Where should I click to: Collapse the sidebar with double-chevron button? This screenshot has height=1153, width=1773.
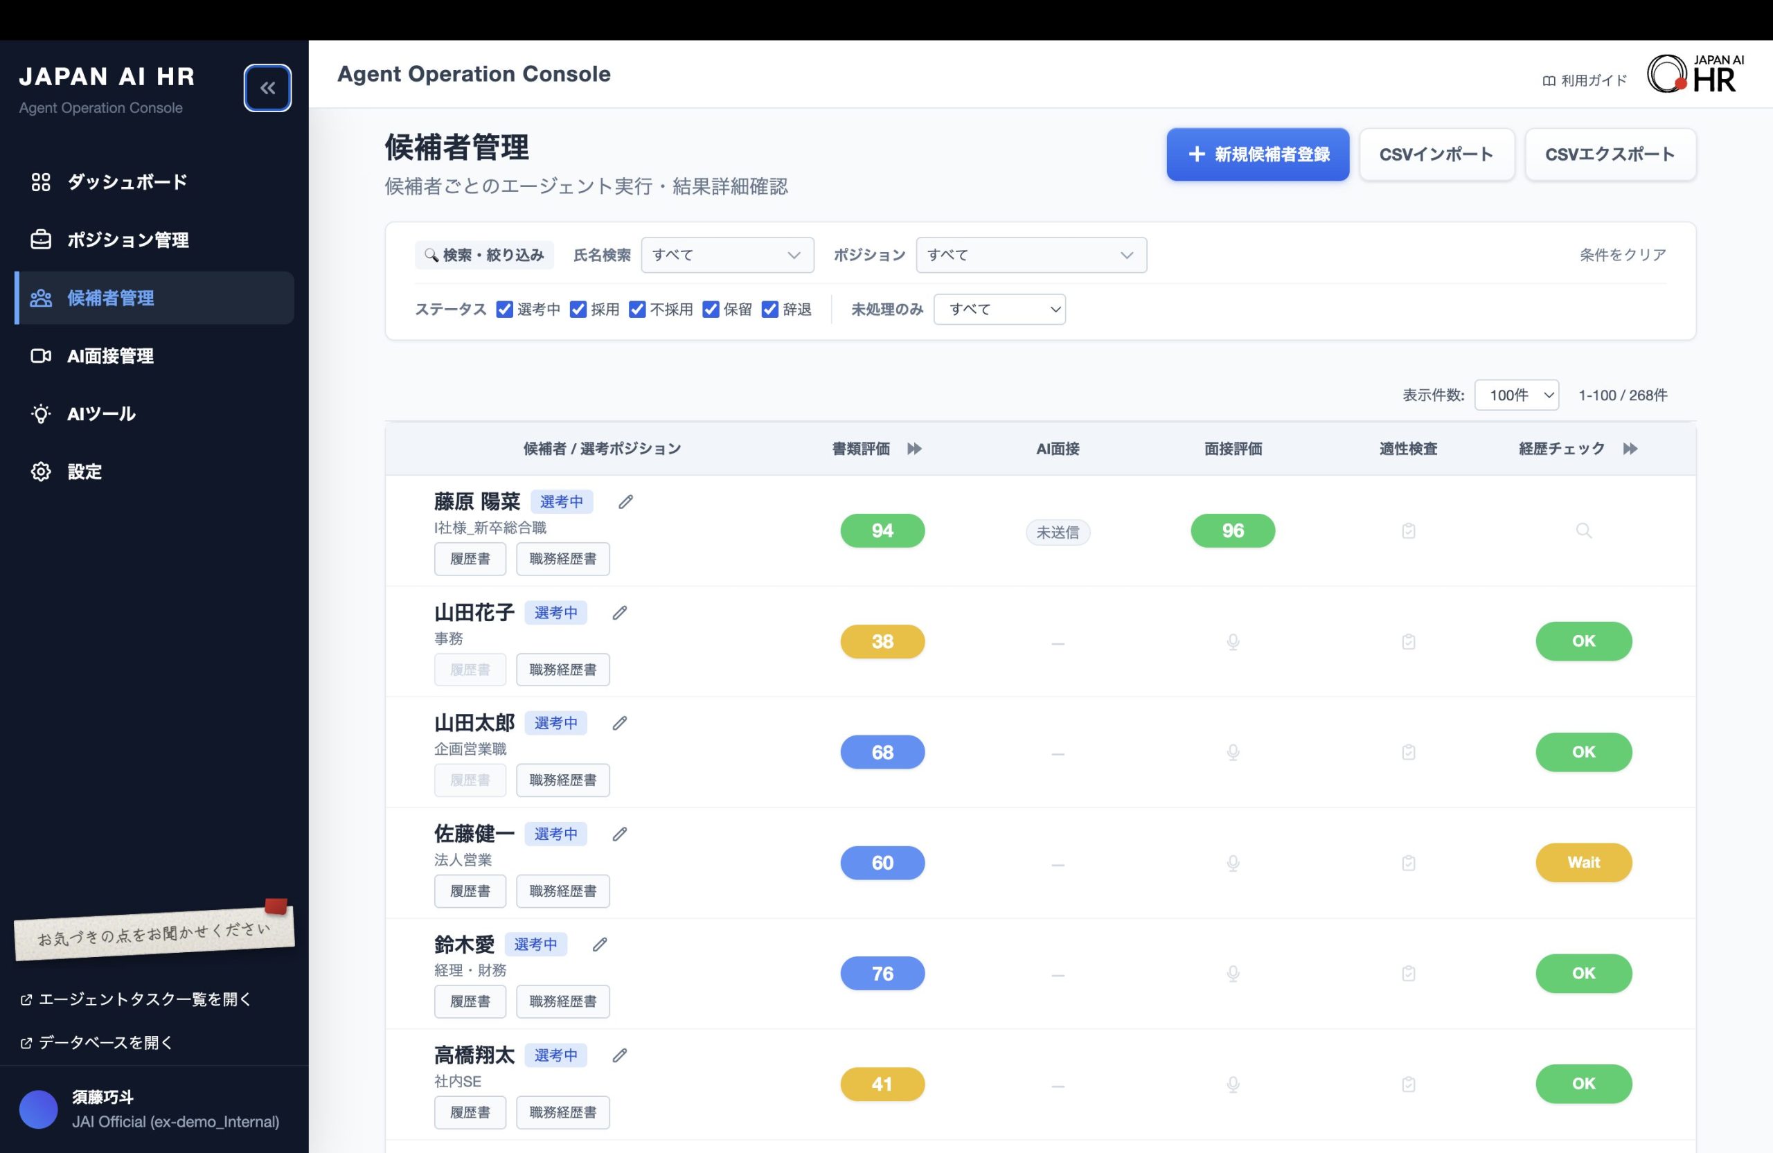pos(267,88)
